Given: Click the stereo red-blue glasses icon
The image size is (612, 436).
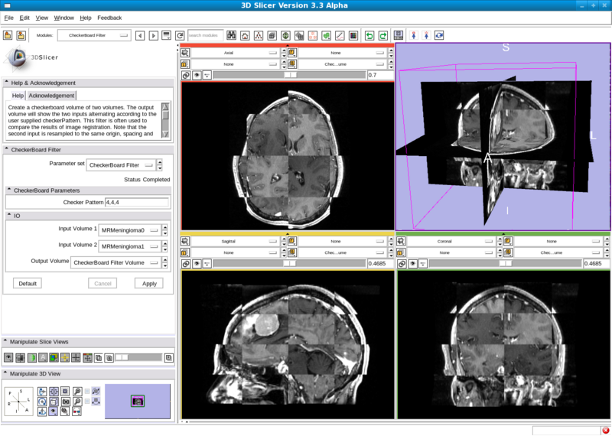Looking at the screenshot, I should [x=77, y=411].
